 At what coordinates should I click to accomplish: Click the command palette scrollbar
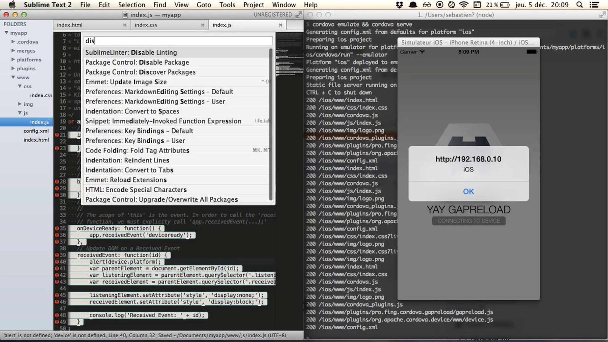[x=271, y=124]
